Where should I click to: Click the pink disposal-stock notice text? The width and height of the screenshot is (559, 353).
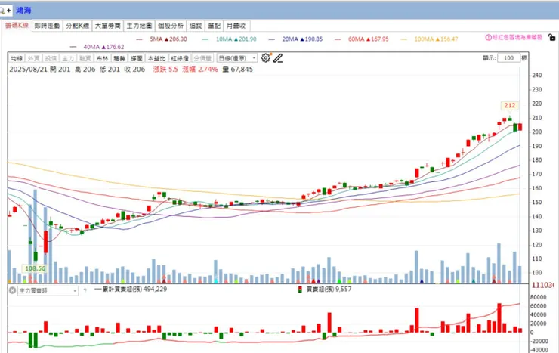517,37
